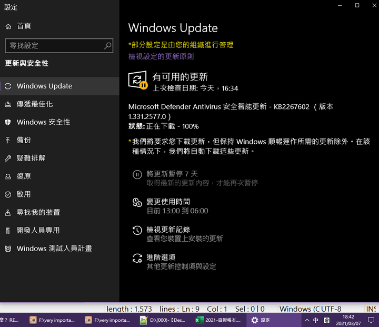The width and height of the screenshot is (379, 327).
Task: Open the first F:\very importa... taskbar item
Action: tap(52, 320)
